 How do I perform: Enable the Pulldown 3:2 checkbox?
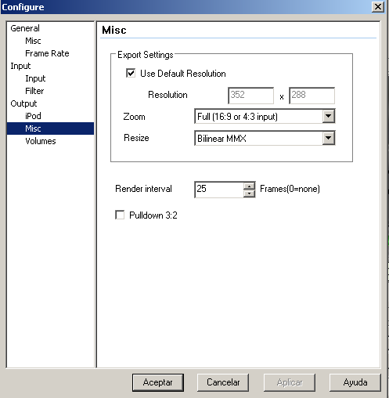(x=120, y=215)
